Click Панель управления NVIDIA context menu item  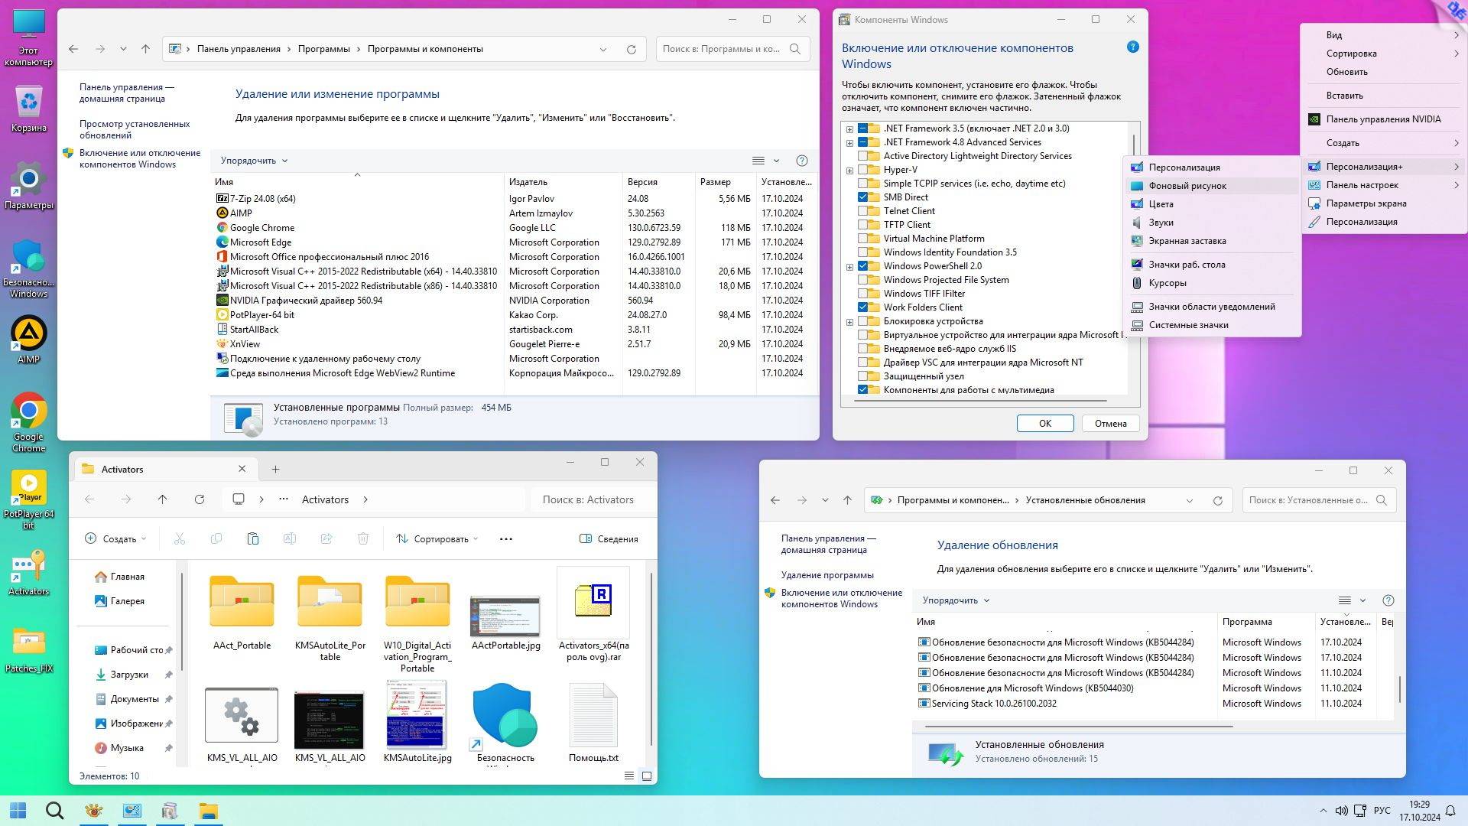(x=1382, y=119)
